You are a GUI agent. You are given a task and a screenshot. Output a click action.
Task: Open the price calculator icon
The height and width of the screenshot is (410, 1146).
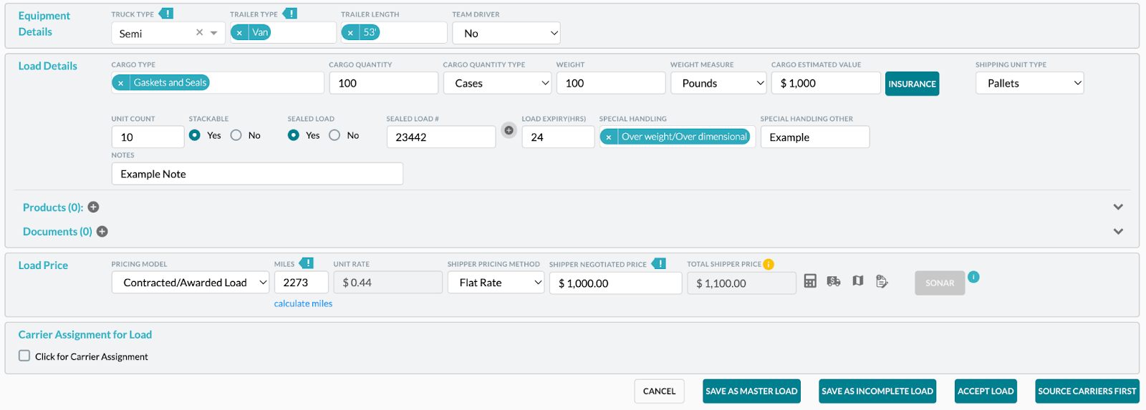point(810,281)
